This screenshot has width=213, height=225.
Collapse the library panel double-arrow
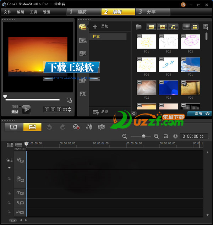pyautogui.click(x=134, y=114)
